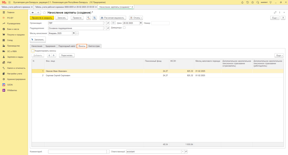
Task: Tick the Дивиденды checkbox
Action: point(124,28)
